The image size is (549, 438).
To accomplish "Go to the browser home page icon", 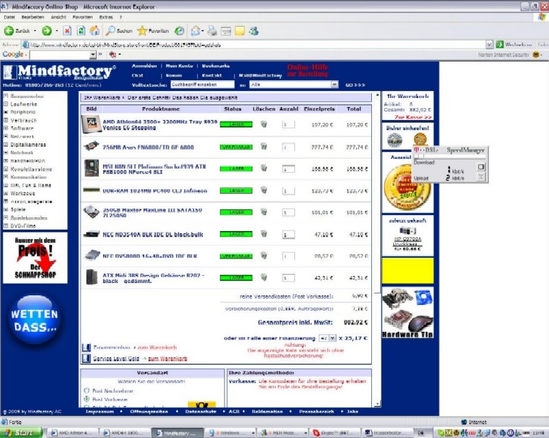I will tap(95, 31).
